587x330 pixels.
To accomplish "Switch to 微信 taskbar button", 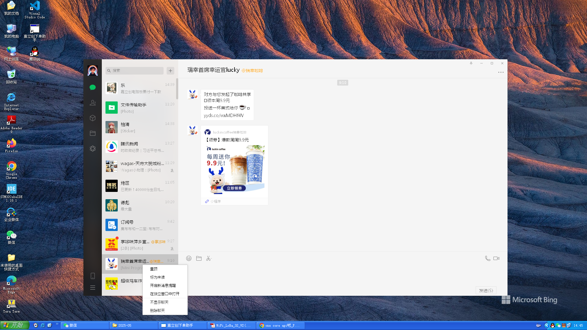I will tap(85, 325).
